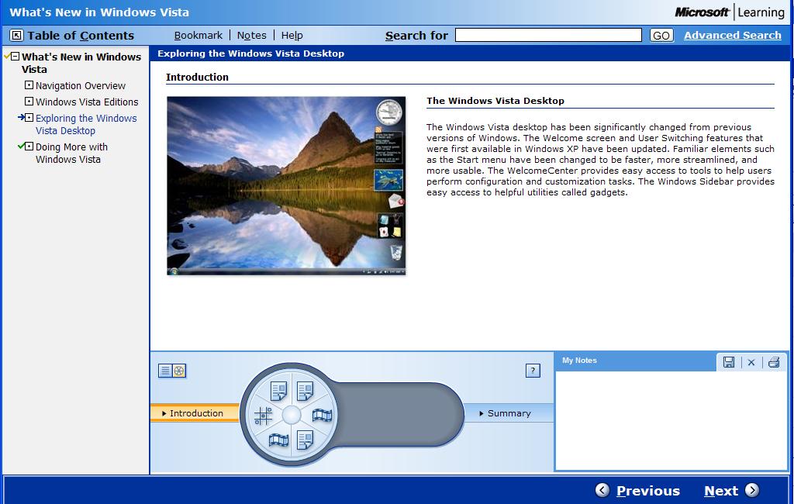Open Exploring the Windows Vista Desktop topic

(x=86, y=124)
